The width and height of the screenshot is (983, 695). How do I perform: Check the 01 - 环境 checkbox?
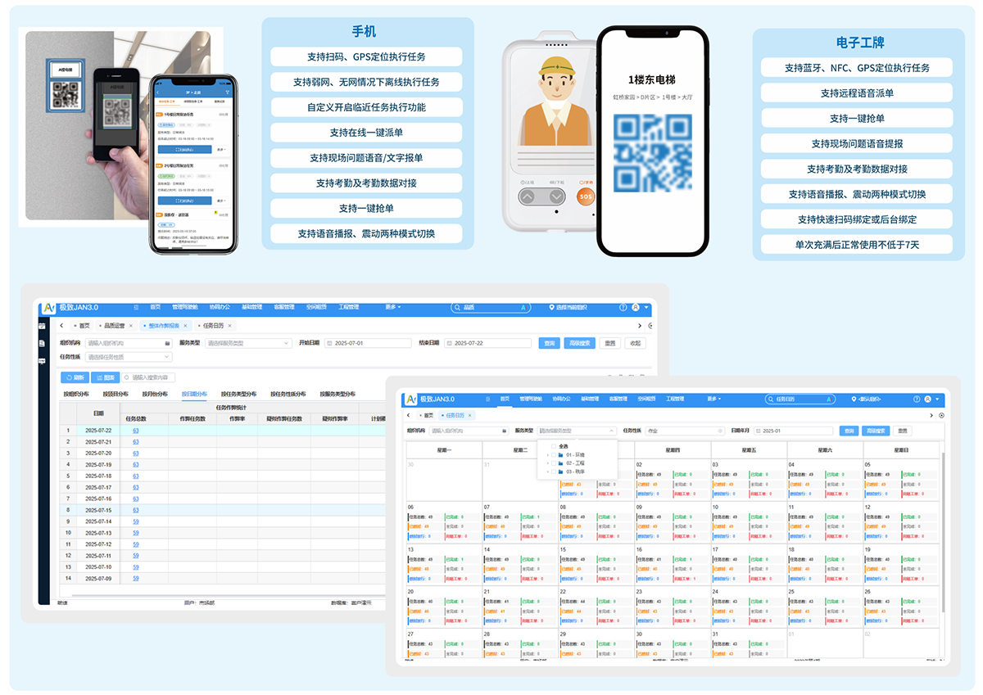553,454
